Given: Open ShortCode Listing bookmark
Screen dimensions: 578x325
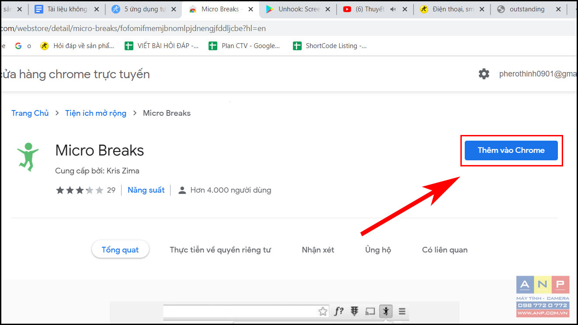Looking at the screenshot, I should tap(330, 46).
